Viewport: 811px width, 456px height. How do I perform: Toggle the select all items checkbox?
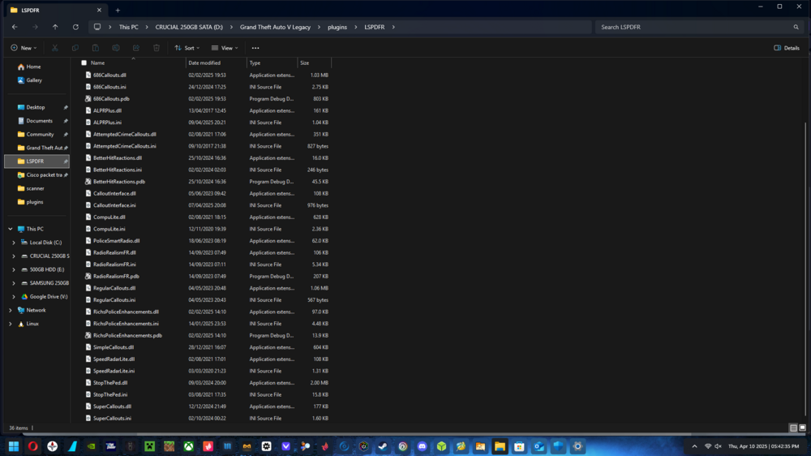[x=84, y=62]
